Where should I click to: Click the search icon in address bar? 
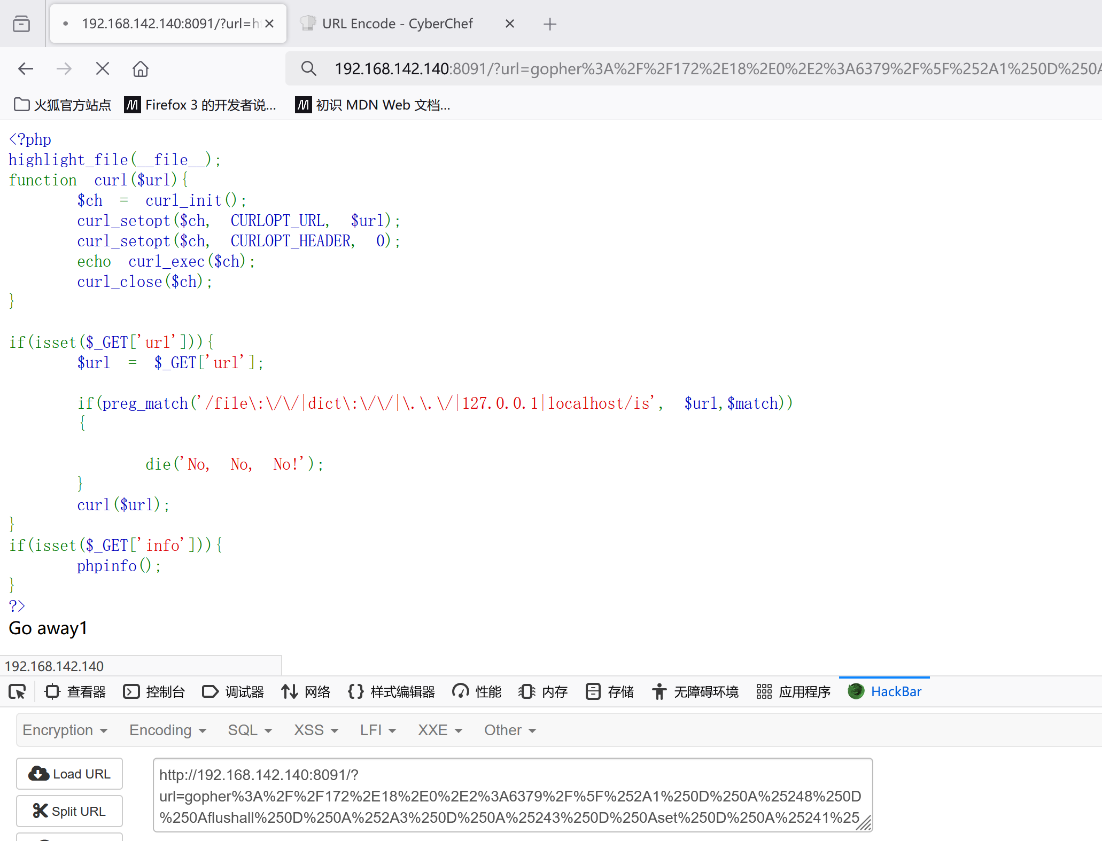pyautogui.click(x=308, y=68)
